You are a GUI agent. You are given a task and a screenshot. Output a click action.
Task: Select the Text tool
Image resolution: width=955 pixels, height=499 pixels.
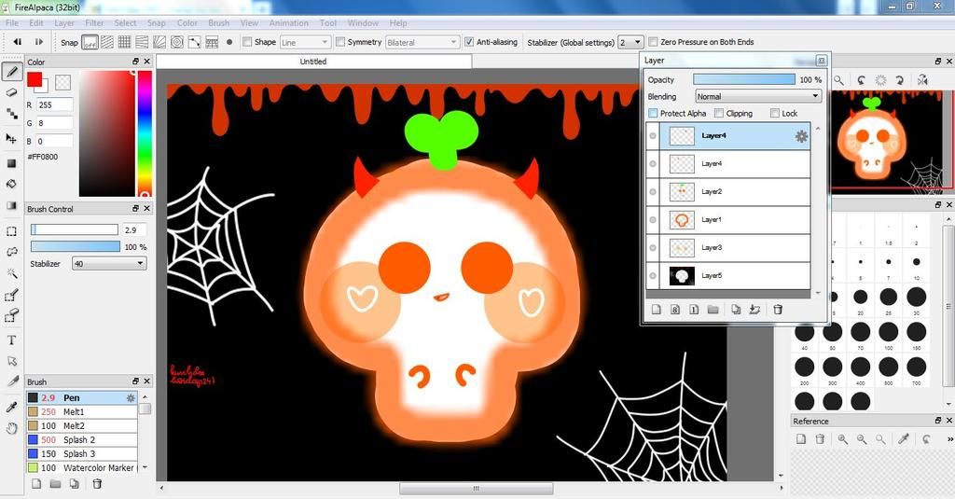(x=11, y=340)
